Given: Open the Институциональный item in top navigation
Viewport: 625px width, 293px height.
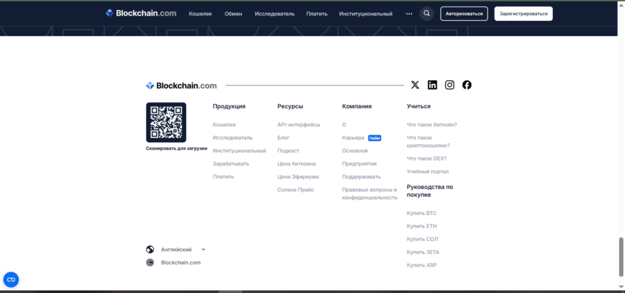Looking at the screenshot, I should (x=366, y=14).
